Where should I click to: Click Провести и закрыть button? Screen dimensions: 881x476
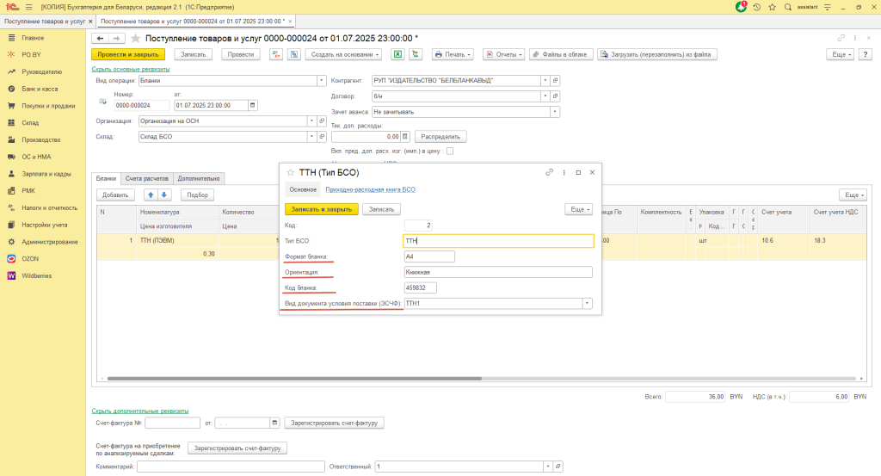(x=128, y=54)
